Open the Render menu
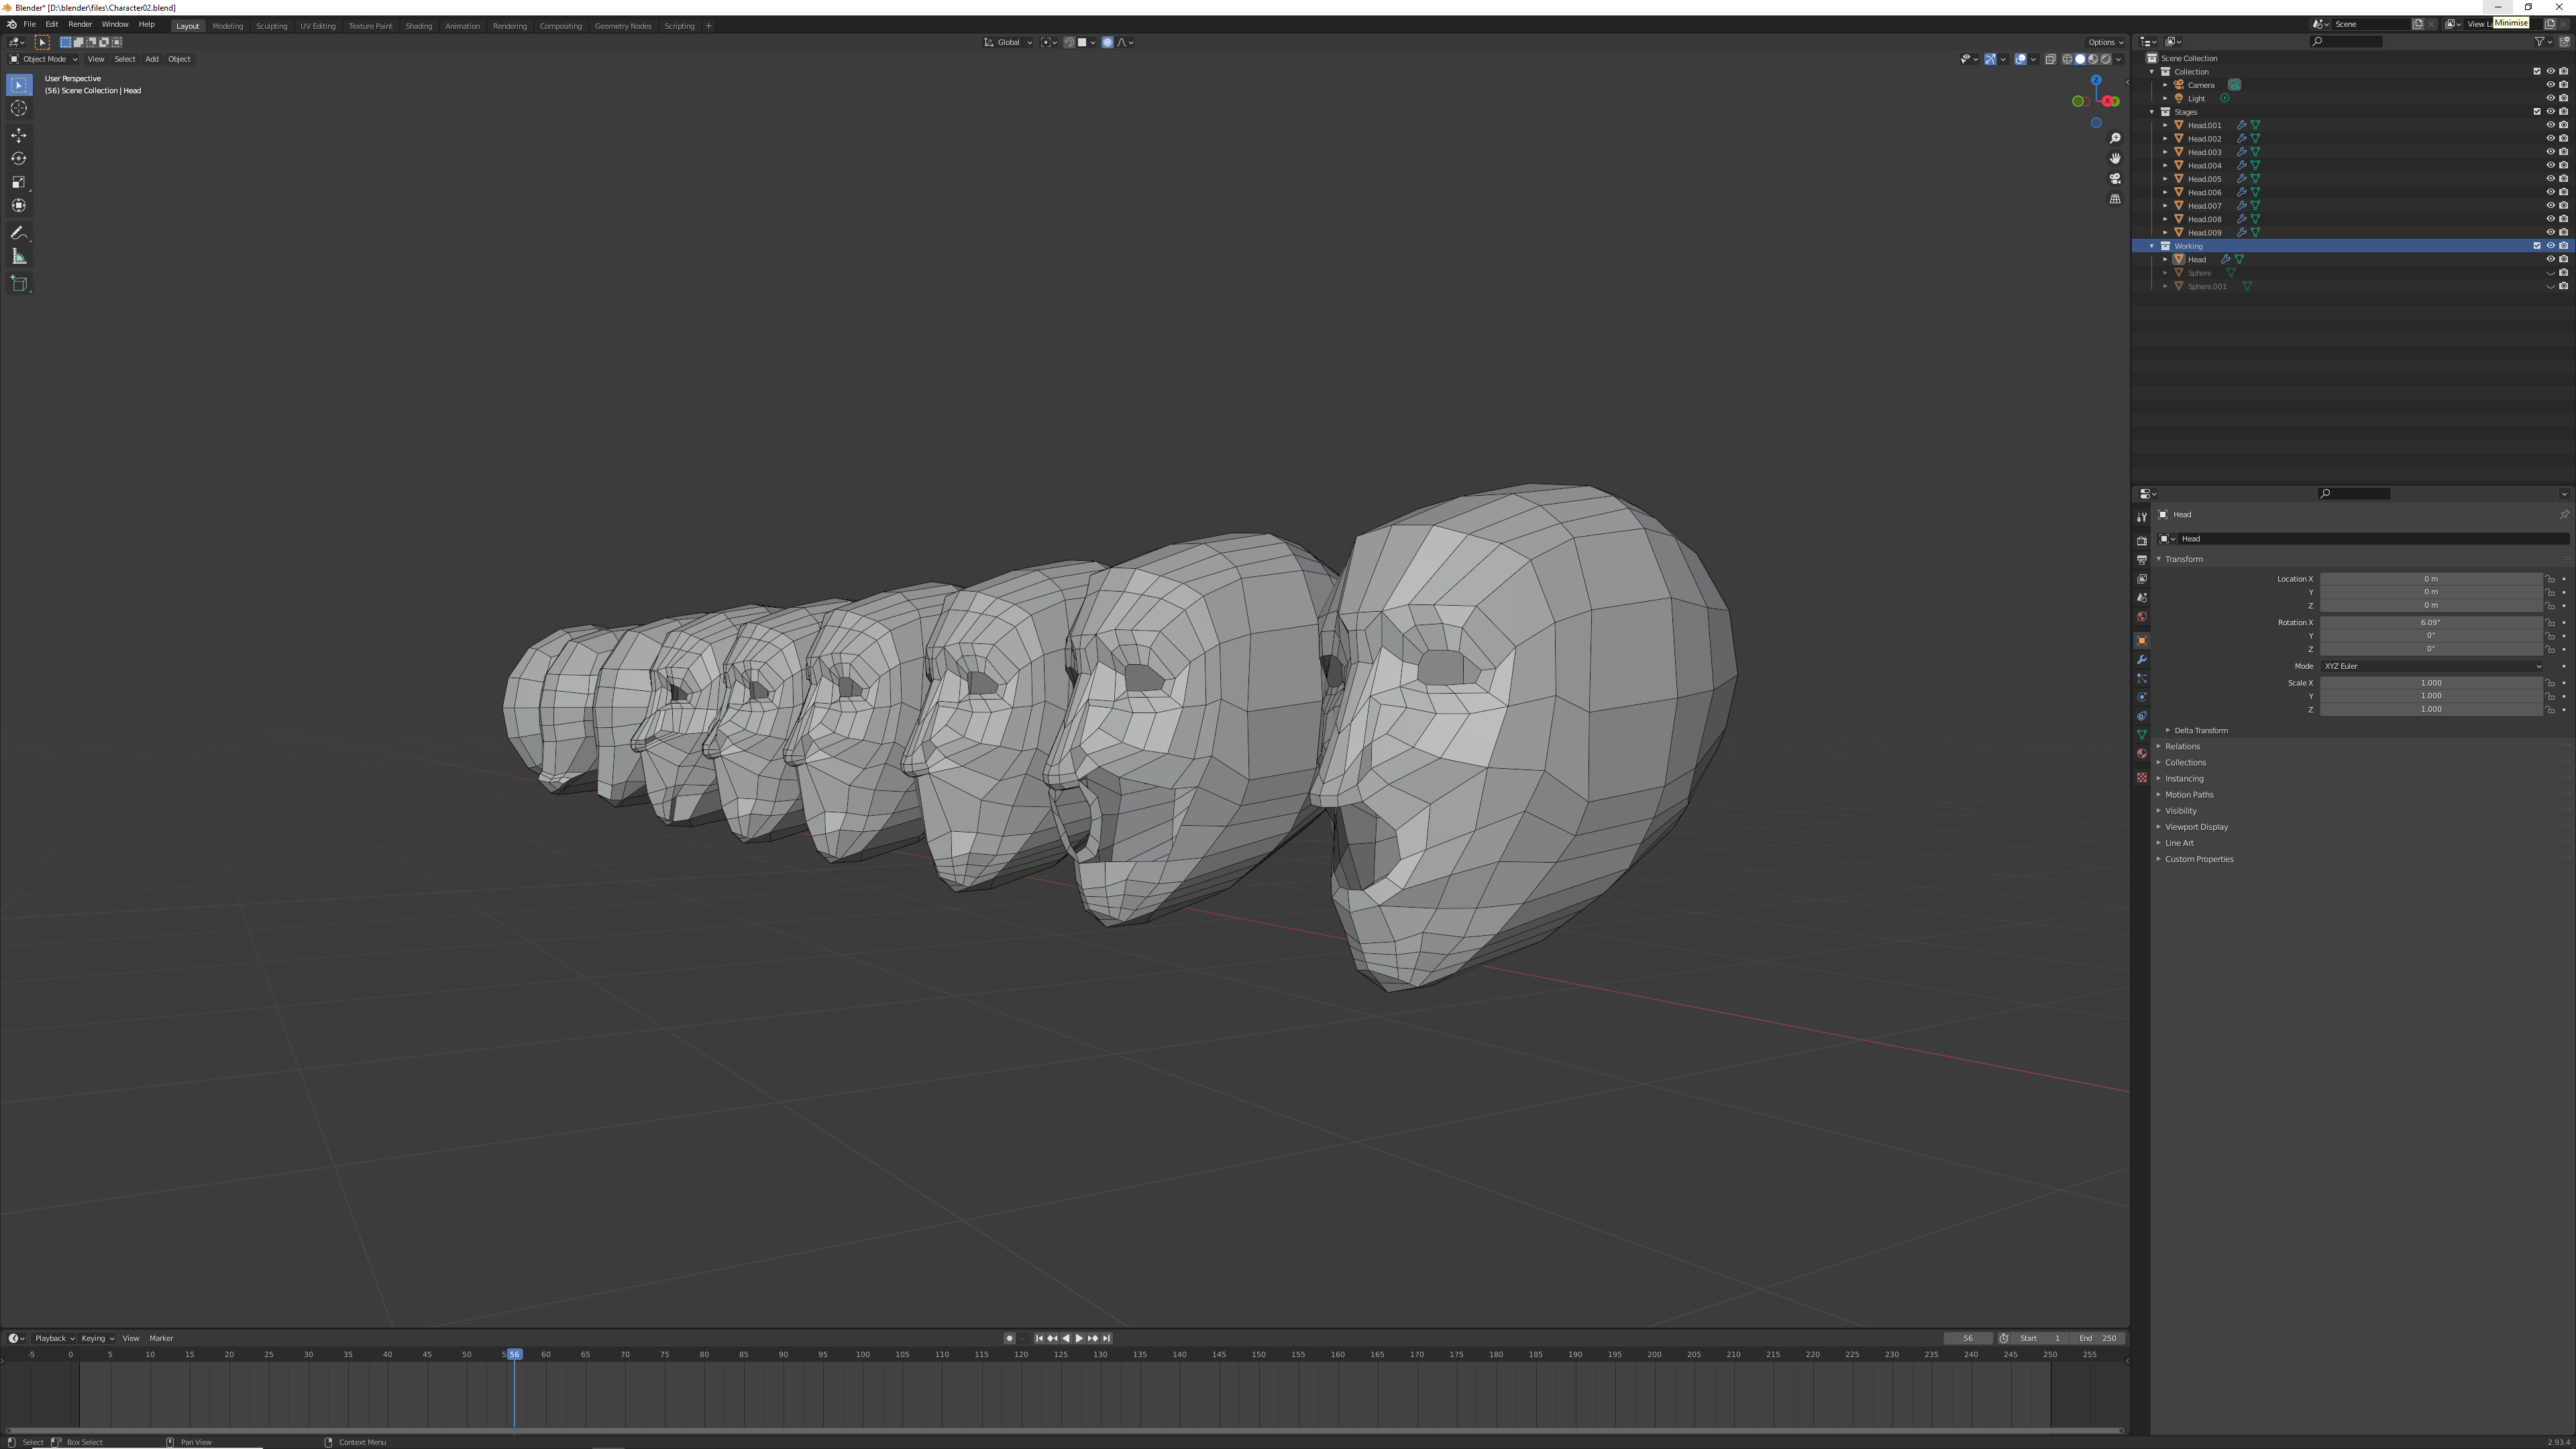 click(80, 24)
